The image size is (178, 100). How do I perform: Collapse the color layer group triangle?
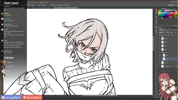162,52
